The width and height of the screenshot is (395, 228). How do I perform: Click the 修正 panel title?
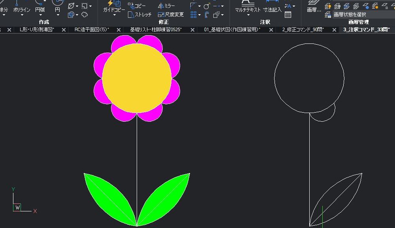pos(164,22)
